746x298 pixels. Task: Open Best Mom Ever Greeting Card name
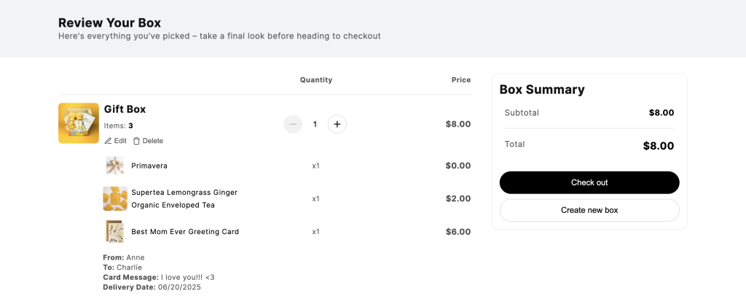185,232
